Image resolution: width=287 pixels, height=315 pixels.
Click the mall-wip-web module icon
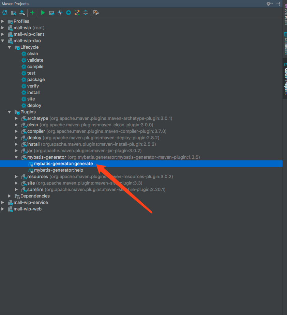[10, 209]
